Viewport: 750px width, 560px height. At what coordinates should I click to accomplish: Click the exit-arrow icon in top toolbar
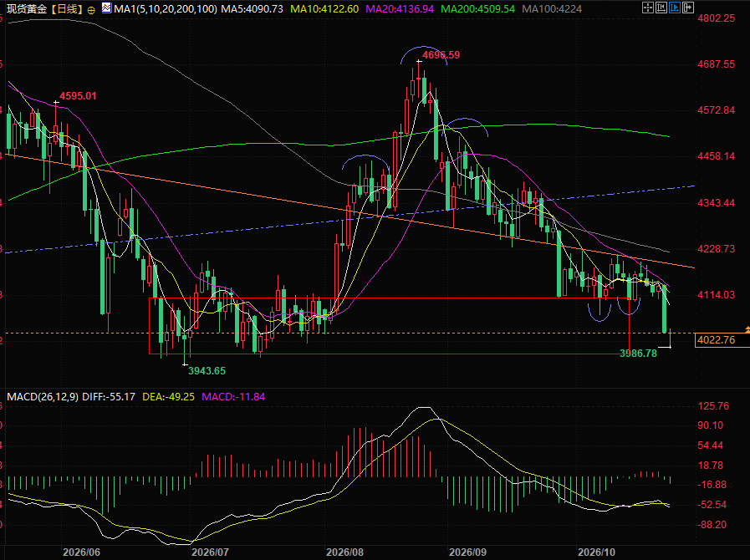tap(688, 8)
